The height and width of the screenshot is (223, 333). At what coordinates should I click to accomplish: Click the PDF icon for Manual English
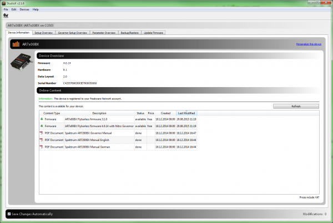coord(41,140)
